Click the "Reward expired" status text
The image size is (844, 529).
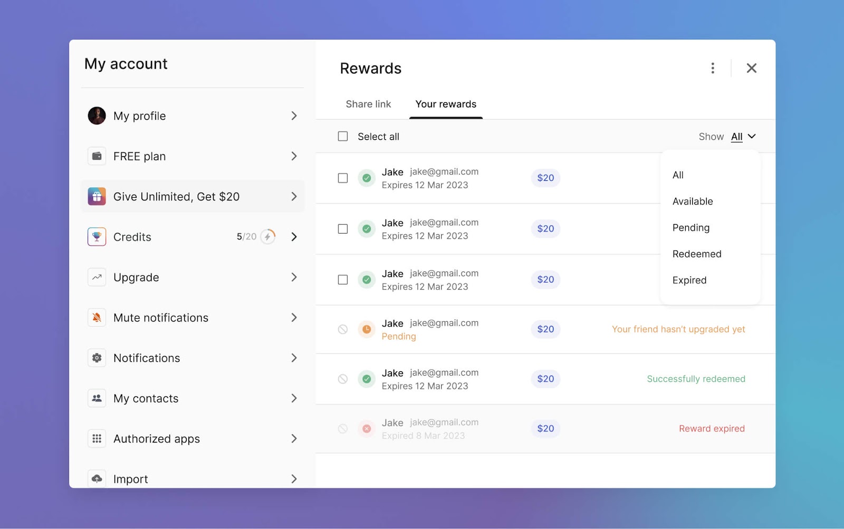pyautogui.click(x=712, y=429)
